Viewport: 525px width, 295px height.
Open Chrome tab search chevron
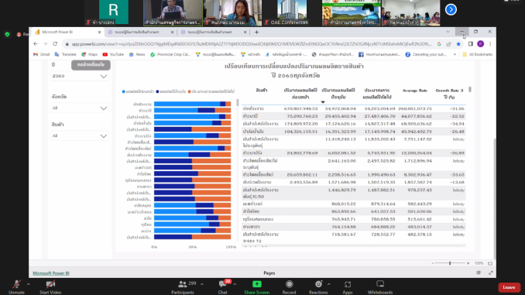(x=448, y=32)
